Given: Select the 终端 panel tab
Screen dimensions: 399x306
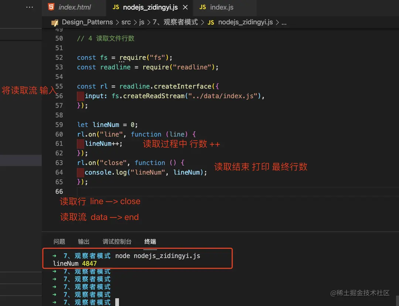Looking at the screenshot, I should click(x=150, y=241).
